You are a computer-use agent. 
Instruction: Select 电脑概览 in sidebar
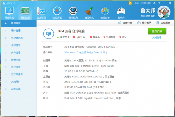(x=19, y=23)
